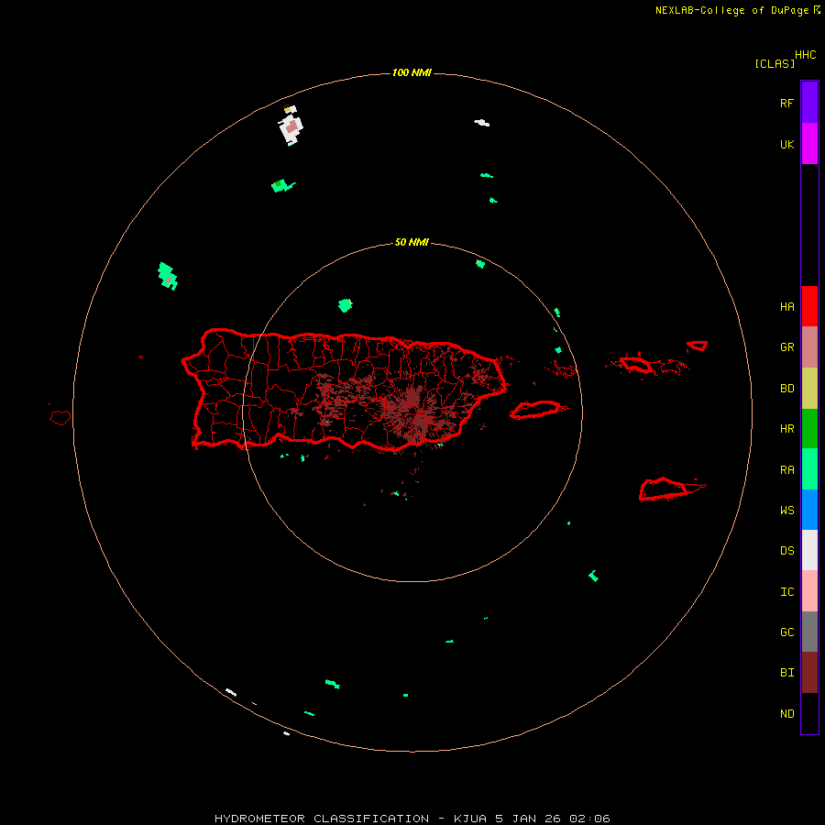Click the DS legend label
The width and height of the screenshot is (825, 825).
(x=786, y=550)
